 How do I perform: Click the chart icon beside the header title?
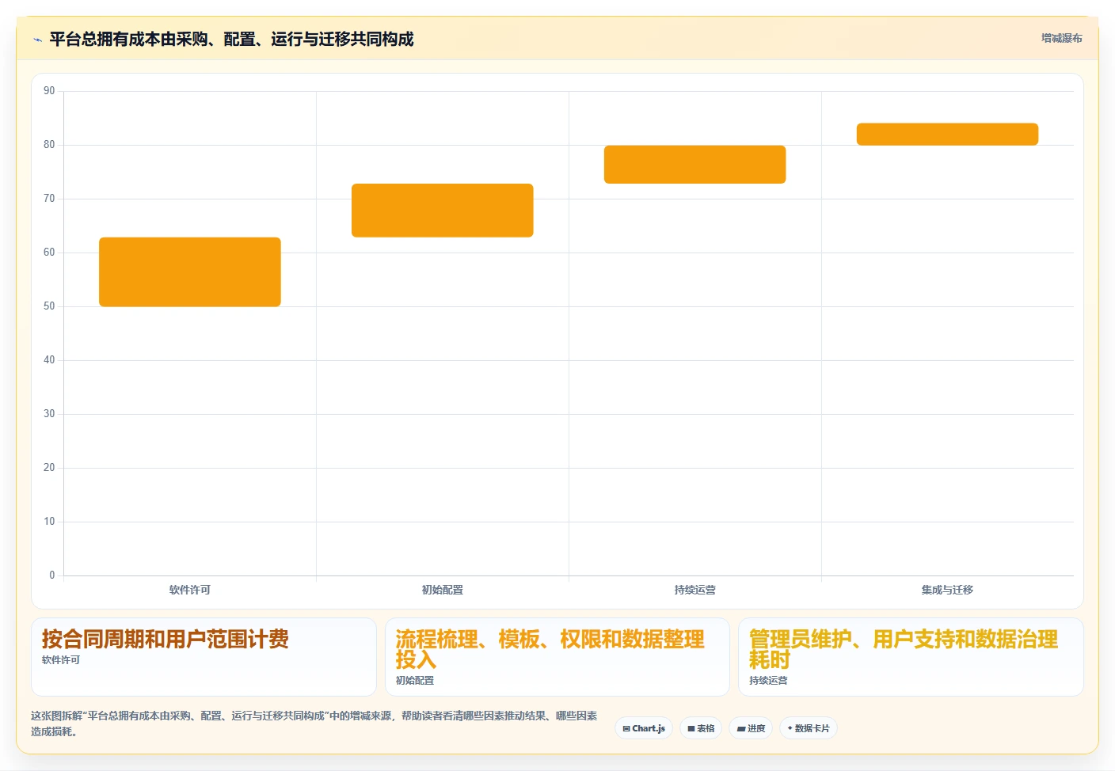(37, 40)
